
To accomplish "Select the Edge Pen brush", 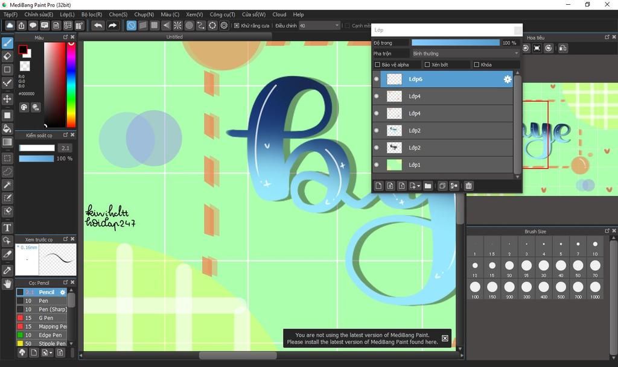I will click(42, 335).
